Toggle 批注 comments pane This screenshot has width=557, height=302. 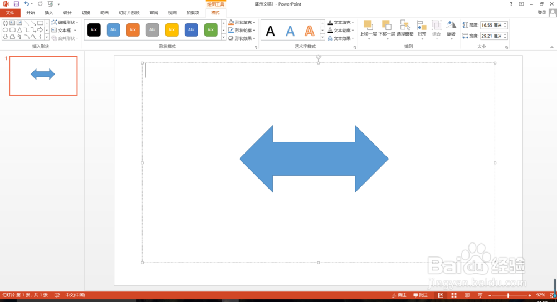(421, 295)
